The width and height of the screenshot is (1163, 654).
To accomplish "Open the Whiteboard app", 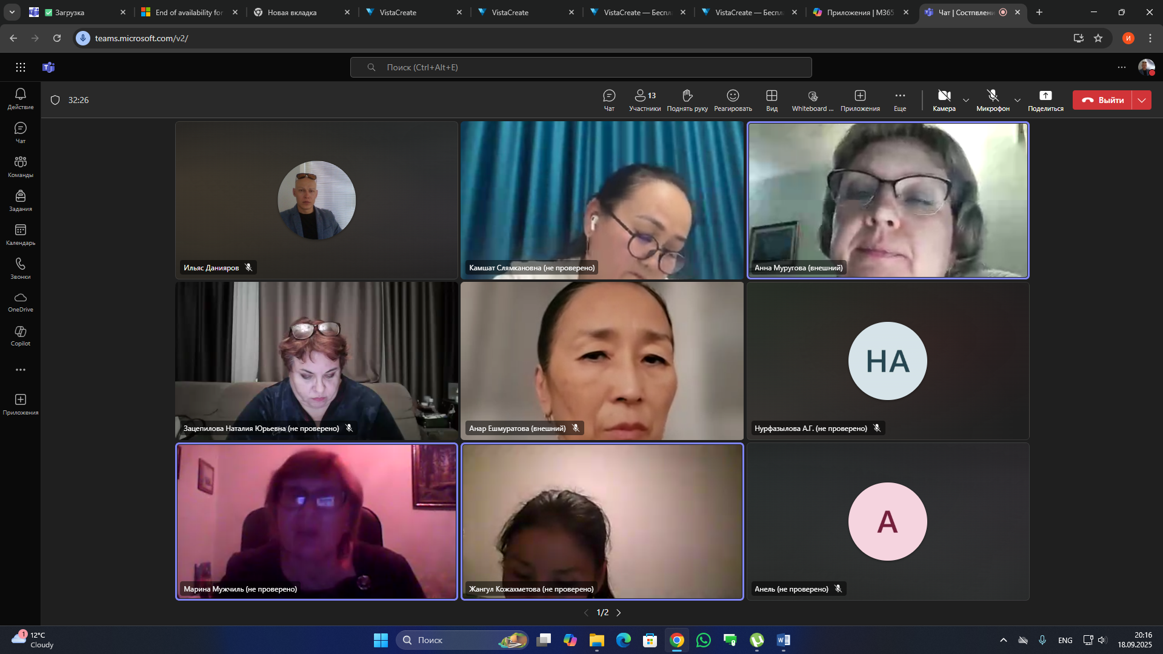I will [812, 100].
